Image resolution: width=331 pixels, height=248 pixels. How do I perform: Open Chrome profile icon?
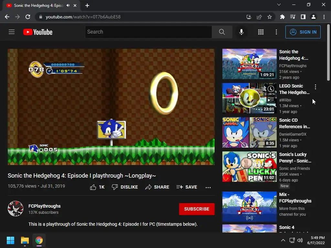click(314, 17)
